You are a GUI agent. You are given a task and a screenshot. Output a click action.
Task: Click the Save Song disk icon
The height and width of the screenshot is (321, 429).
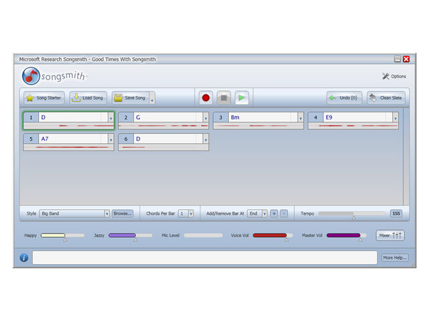118,98
